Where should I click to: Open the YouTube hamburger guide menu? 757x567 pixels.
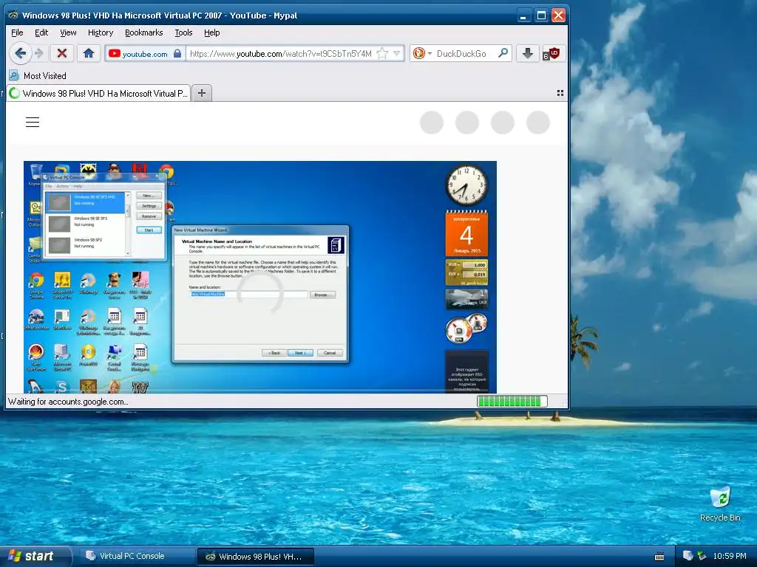(x=33, y=122)
